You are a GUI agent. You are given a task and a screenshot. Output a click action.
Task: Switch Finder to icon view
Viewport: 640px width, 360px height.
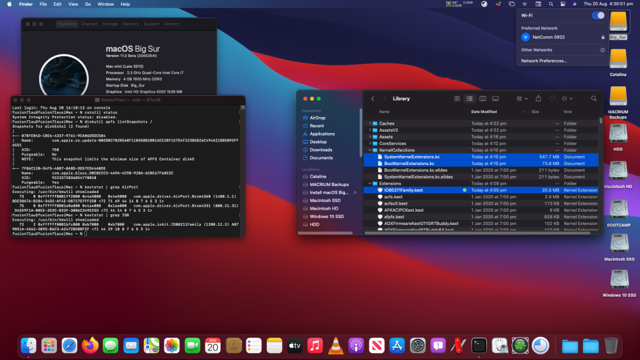[457, 98]
